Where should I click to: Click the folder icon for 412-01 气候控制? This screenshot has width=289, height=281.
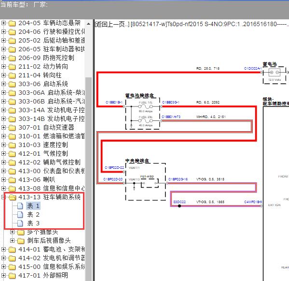(x=12, y=154)
